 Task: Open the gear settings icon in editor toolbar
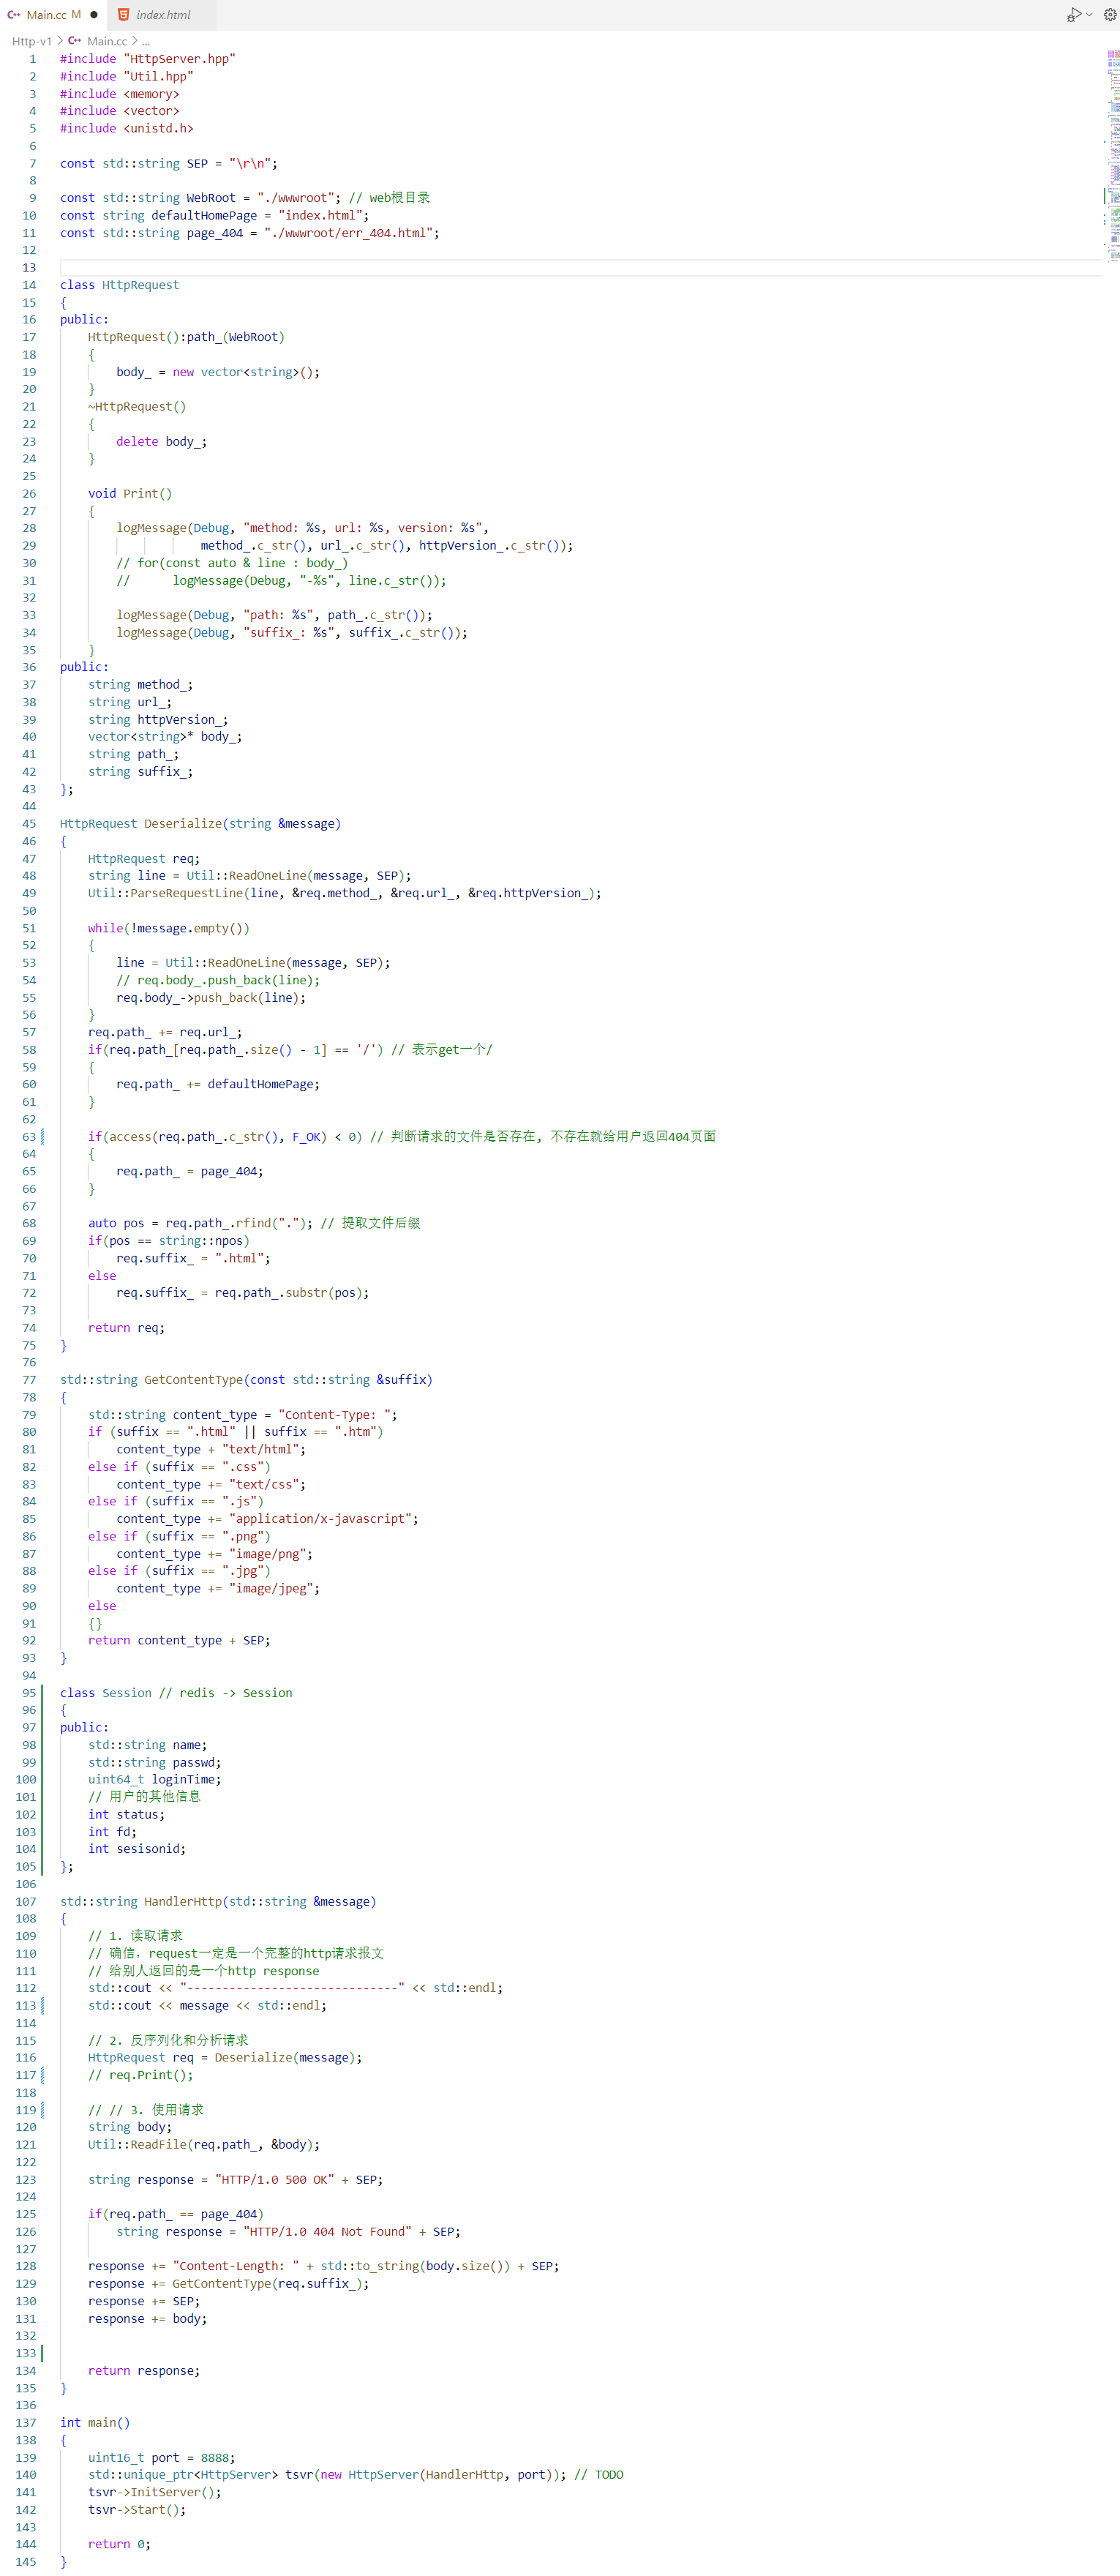coord(1109,15)
